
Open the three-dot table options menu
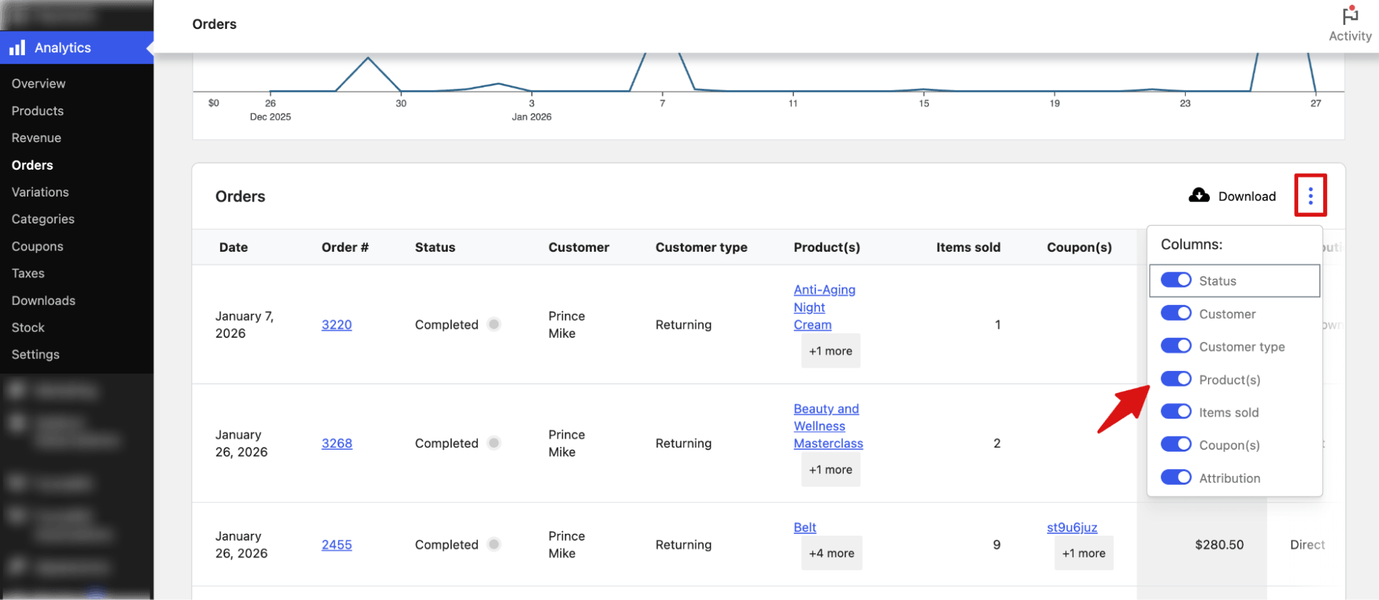[1310, 196]
